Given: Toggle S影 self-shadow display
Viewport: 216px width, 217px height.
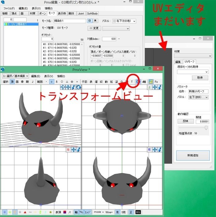Looking at the screenshot, I should point(124,212).
